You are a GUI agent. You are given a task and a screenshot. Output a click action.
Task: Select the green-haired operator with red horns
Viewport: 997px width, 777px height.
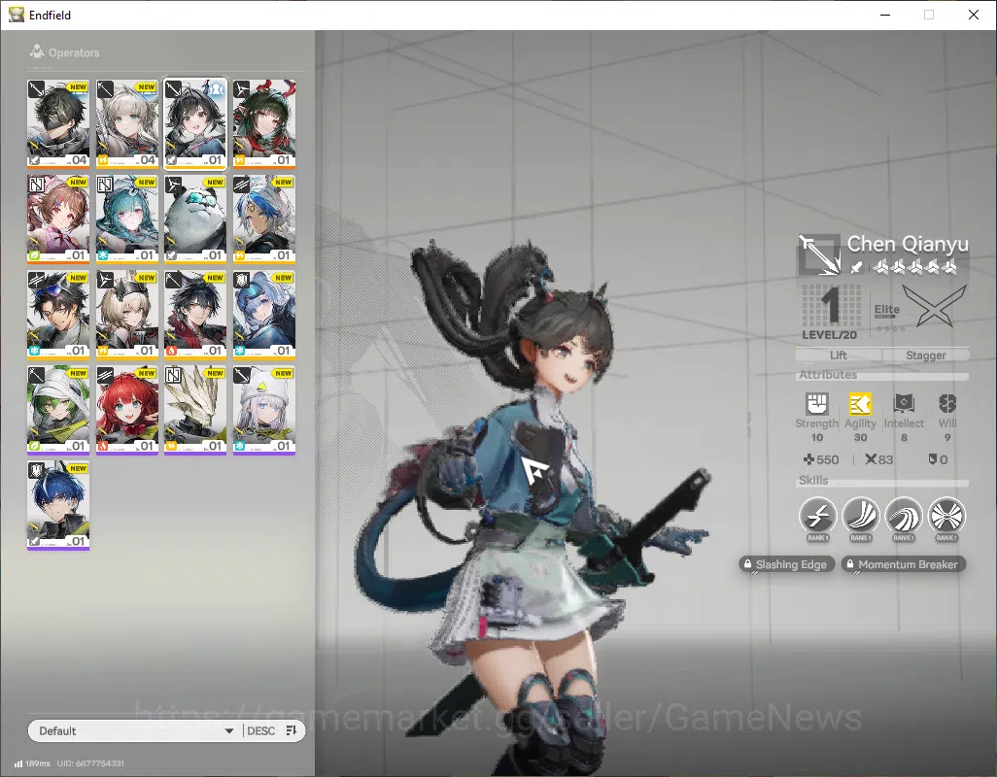click(x=264, y=123)
